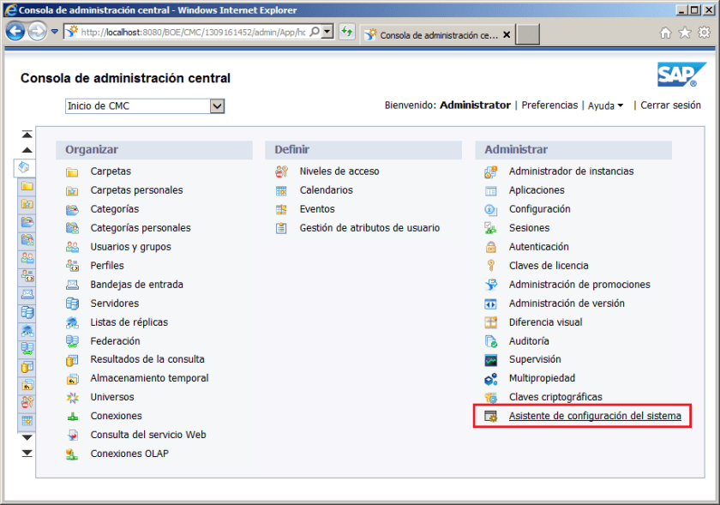
Task: Click the Claves de licencia key icon
Action: click(491, 266)
